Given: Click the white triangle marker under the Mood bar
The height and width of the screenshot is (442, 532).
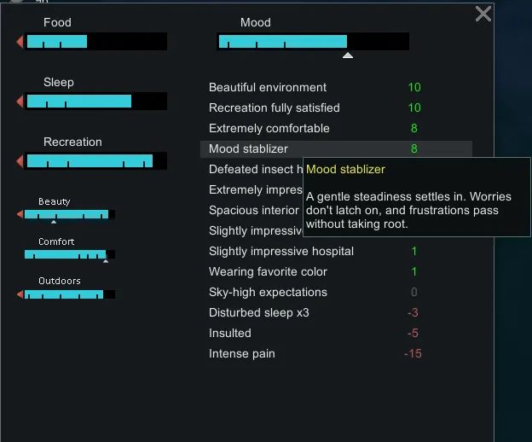Looking at the screenshot, I should coord(347,55).
